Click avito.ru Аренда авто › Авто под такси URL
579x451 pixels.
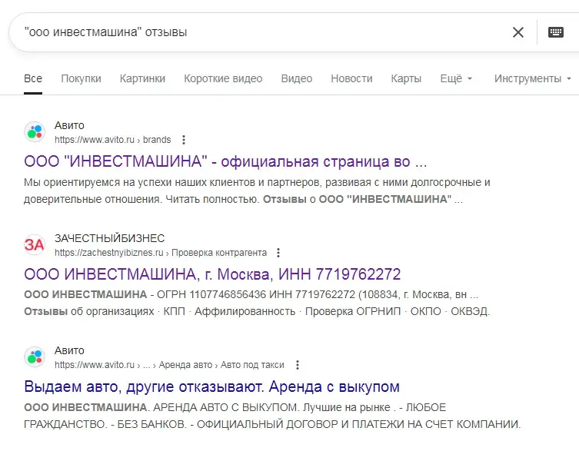(169, 365)
